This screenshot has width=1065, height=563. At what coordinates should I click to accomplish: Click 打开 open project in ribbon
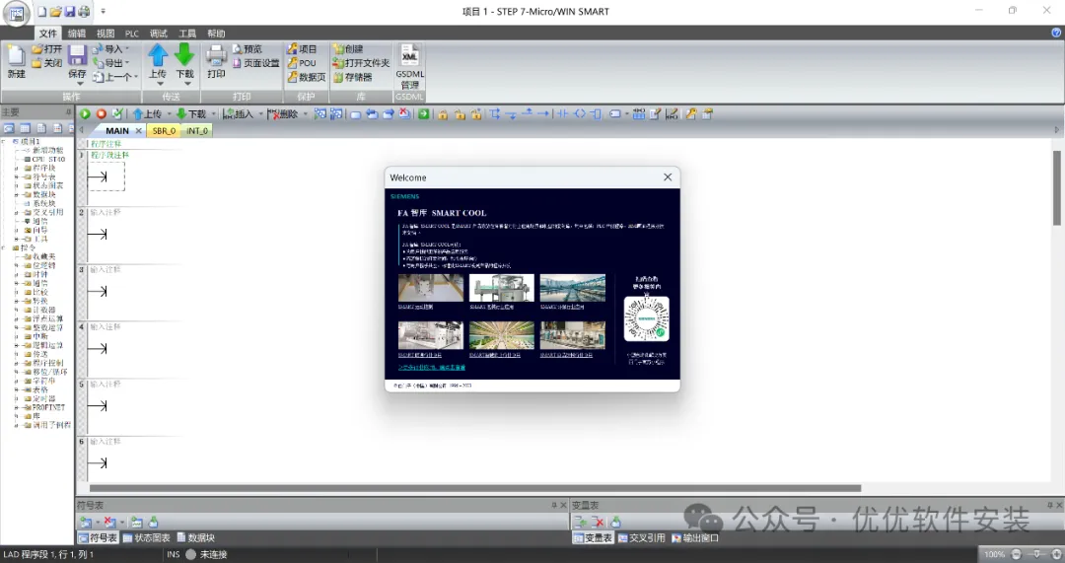pyautogui.click(x=46, y=49)
